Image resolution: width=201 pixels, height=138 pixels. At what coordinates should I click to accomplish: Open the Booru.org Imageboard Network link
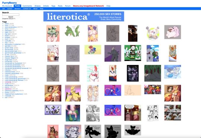[89, 6]
